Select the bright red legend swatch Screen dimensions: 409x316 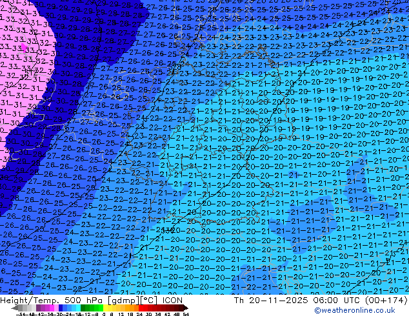[141, 308]
